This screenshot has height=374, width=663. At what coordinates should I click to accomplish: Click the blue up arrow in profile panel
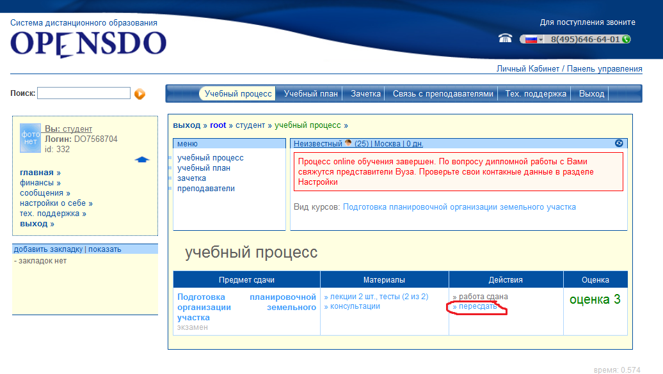pyautogui.click(x=141, y=159)
